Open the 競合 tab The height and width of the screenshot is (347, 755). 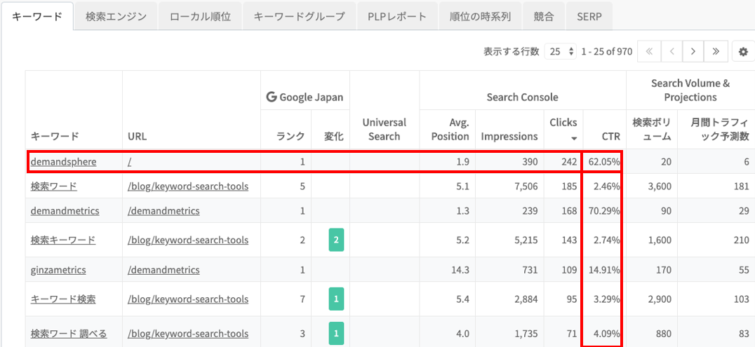(543, 16)
